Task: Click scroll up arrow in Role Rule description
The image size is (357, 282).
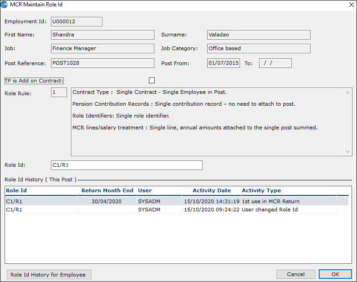Action: (x=348, y=92)
